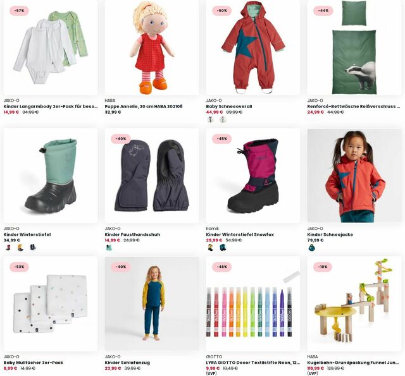Open the Kinder Langarmbody 3er-Pack title link

coord(51,106)
